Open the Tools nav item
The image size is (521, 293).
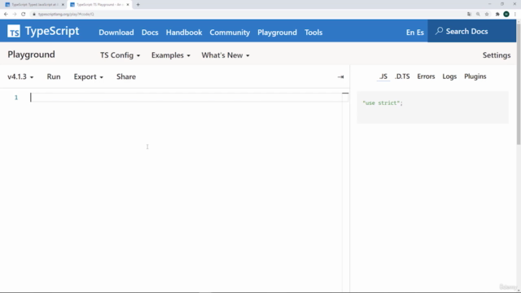coord(313,33)
